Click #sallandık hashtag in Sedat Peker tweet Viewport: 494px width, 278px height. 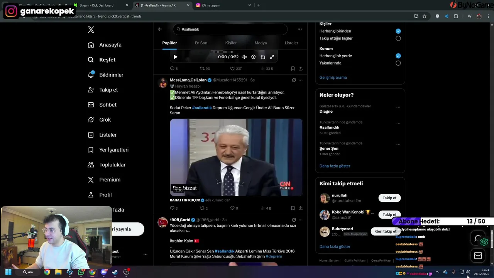(202, 108)
